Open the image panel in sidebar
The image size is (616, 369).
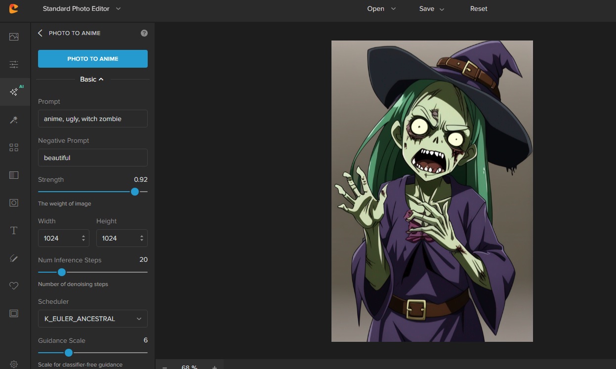point(14,37)
